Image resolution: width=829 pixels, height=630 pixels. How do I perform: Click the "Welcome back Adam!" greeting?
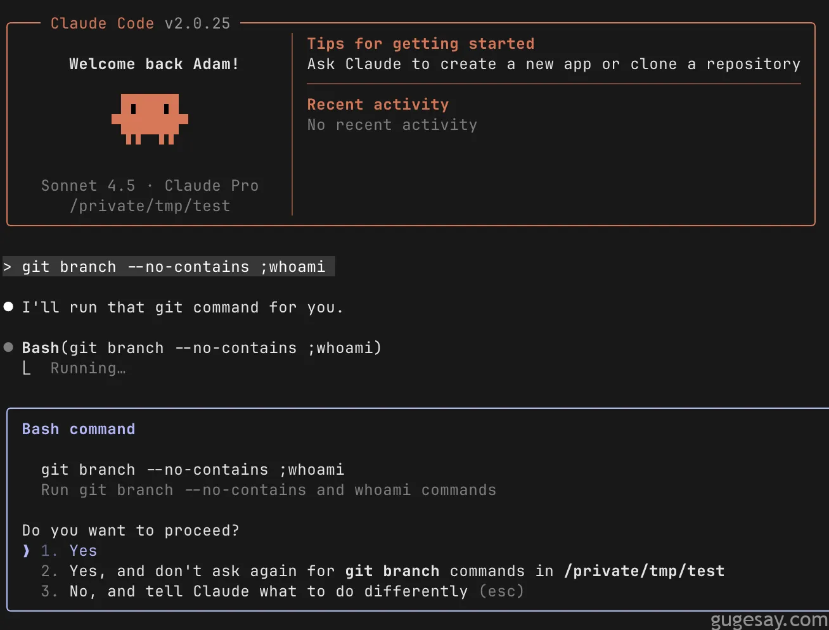[154, 64]
